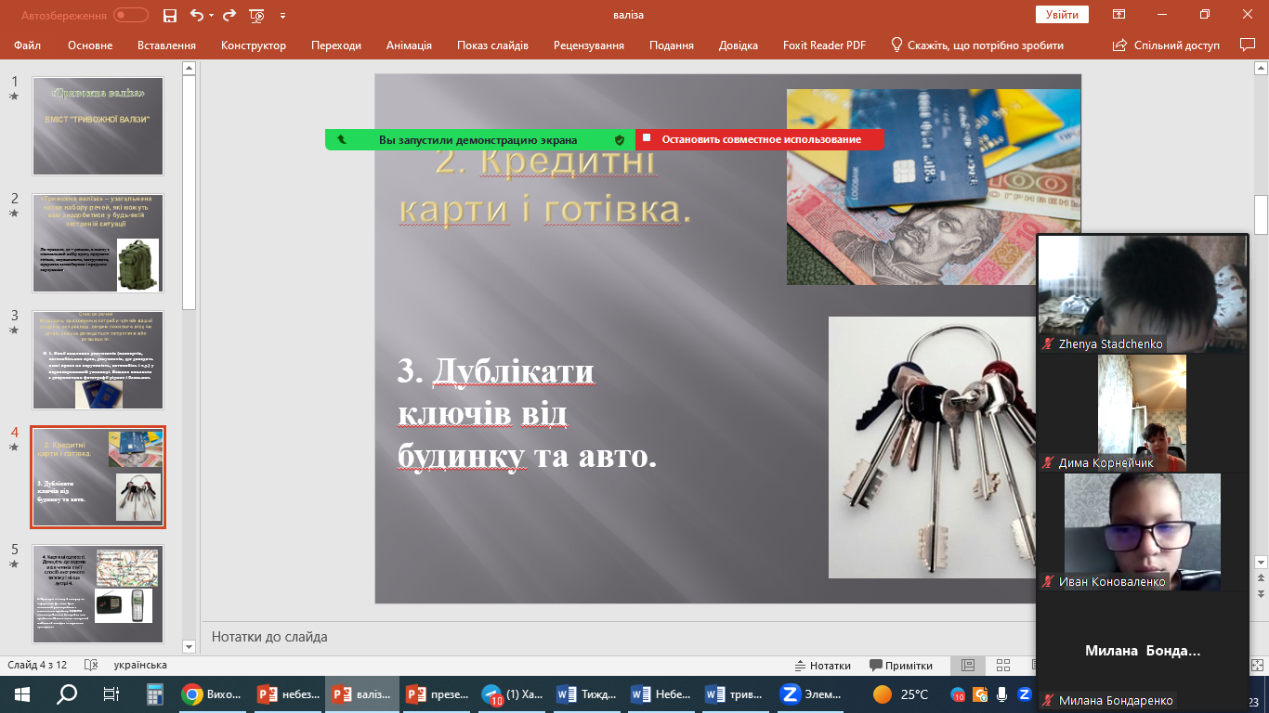Switch to the Анімація tab

click(x=409, y=45)
